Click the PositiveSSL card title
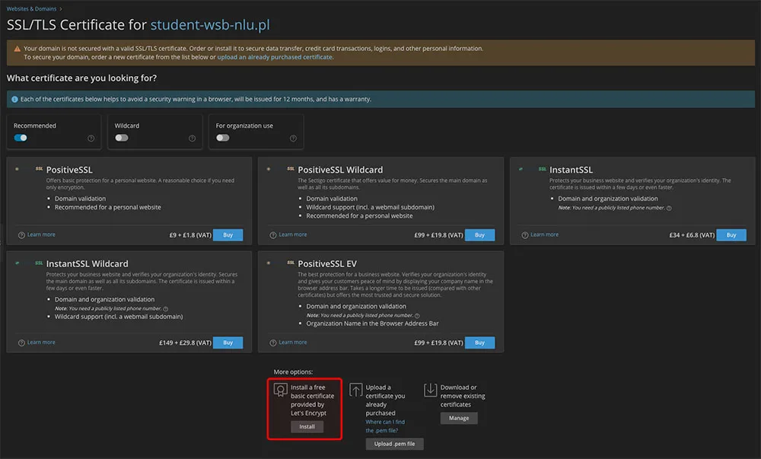 (69, 170)
